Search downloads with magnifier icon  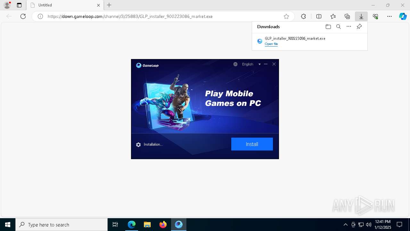pos(338,27)
